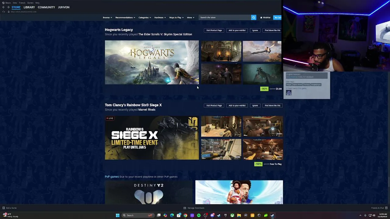The width and height of the screenshot is (390, 219).
Task: View the Hogwarts great hall screenshot
Action: (x=221, y=51)
